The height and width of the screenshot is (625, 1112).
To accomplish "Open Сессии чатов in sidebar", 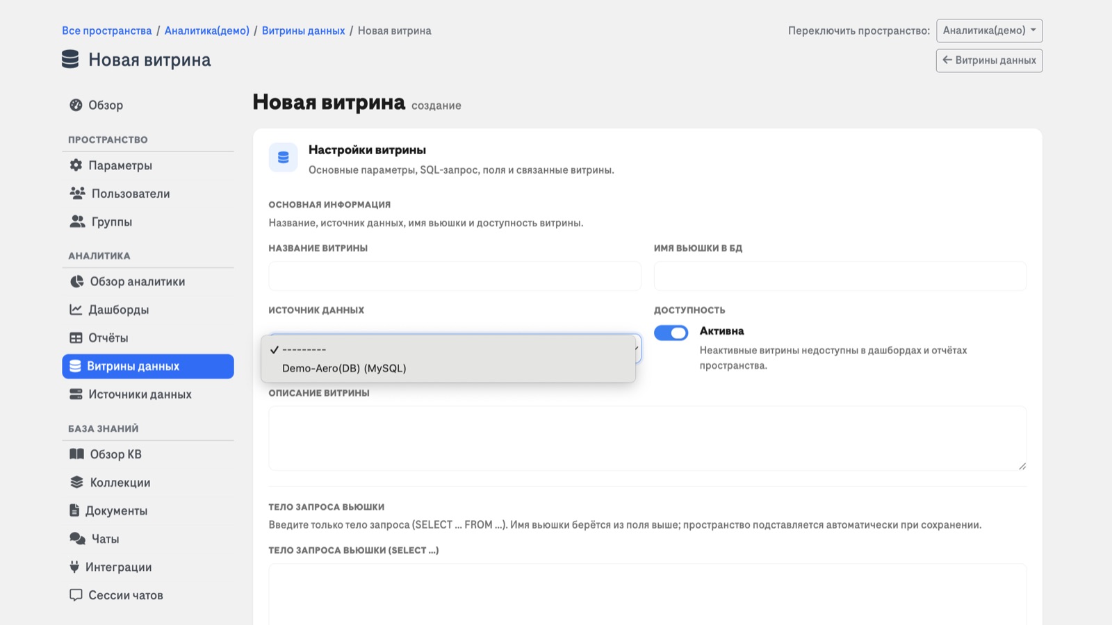I will [147, 595].
